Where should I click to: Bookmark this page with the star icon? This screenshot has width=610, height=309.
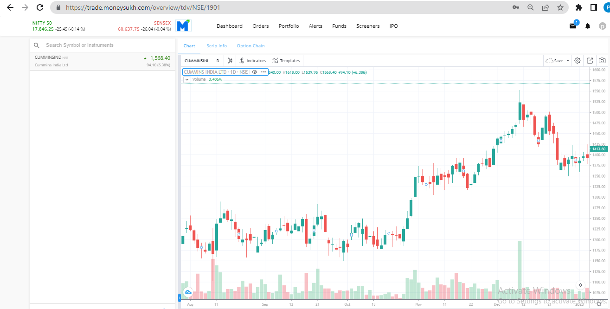pos(560,7)
